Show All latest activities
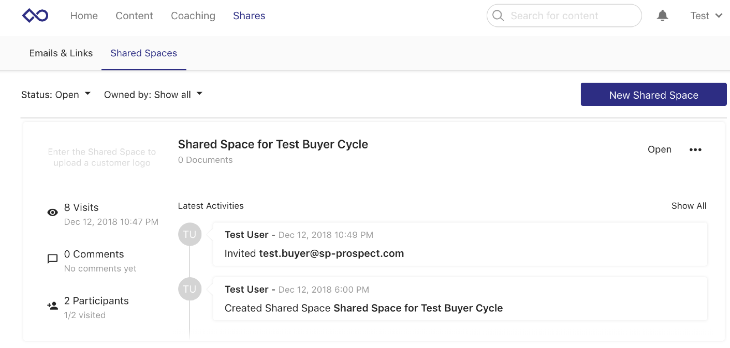Screen dimensions: 730x348 click(689, 205)
